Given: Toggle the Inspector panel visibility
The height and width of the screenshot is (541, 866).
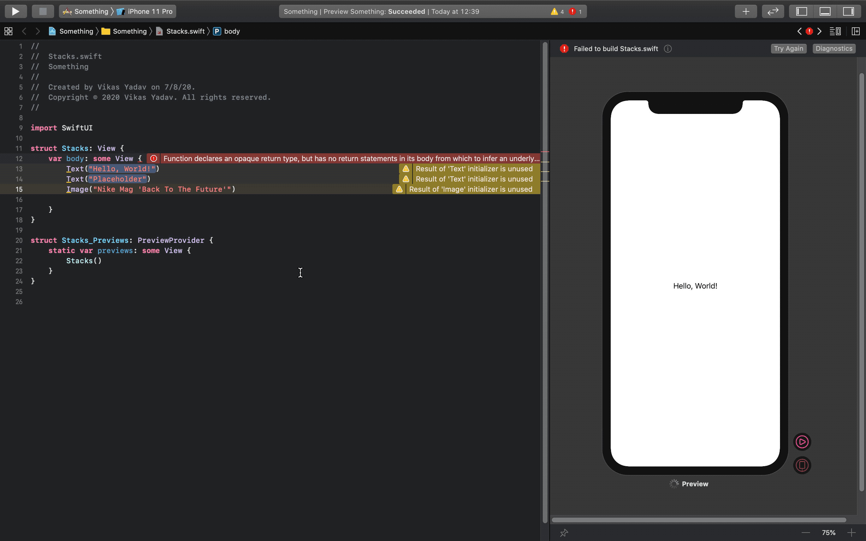Looking at the screenshot, I should tap(849, 11).
